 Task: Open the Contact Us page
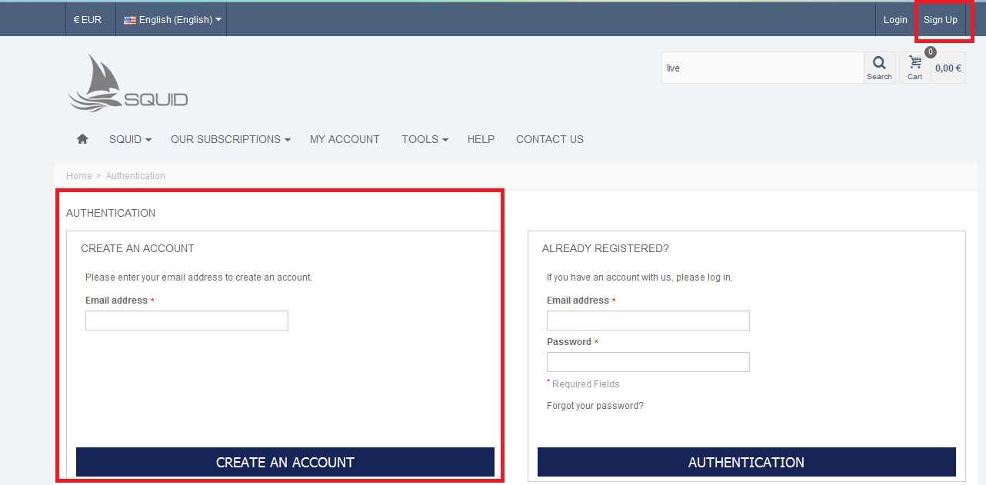click(x=549, y=139)
